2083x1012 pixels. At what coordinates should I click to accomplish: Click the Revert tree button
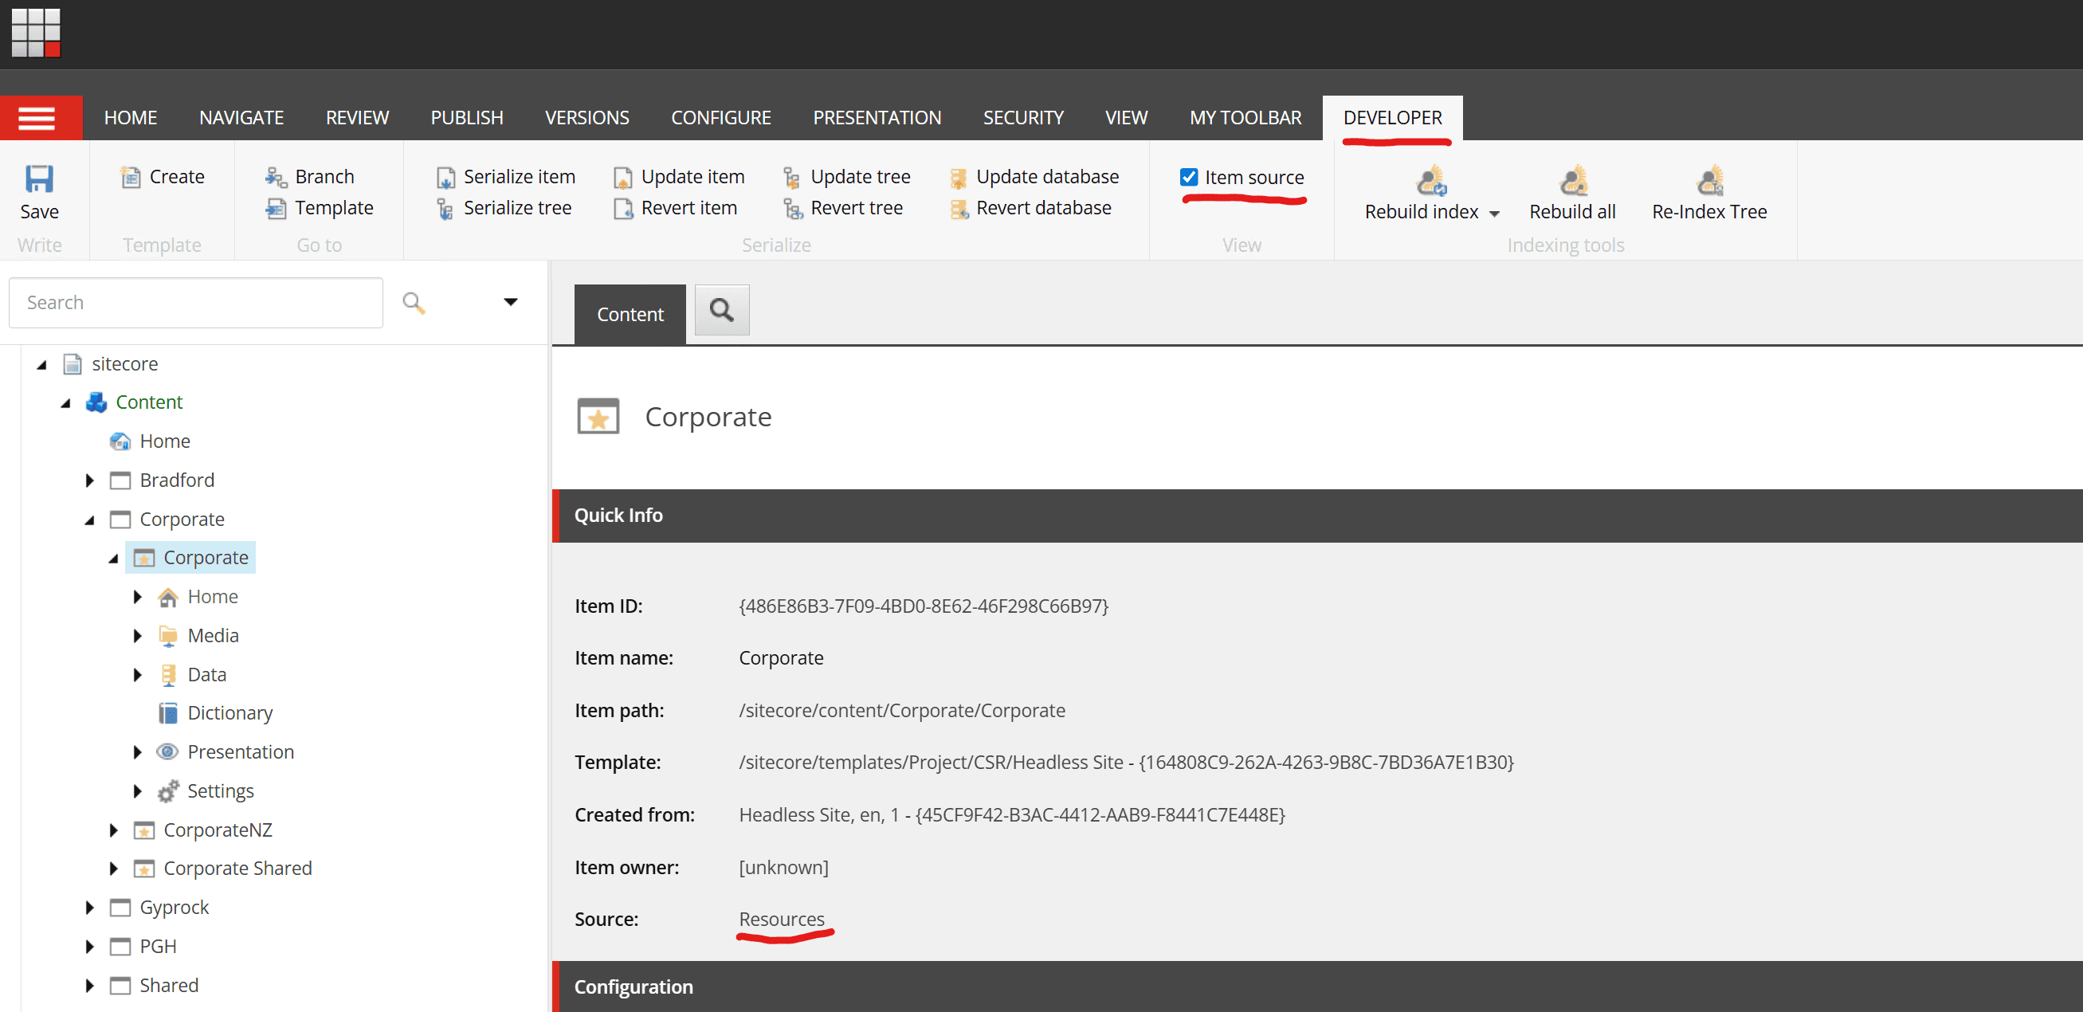tap(856, 208)
